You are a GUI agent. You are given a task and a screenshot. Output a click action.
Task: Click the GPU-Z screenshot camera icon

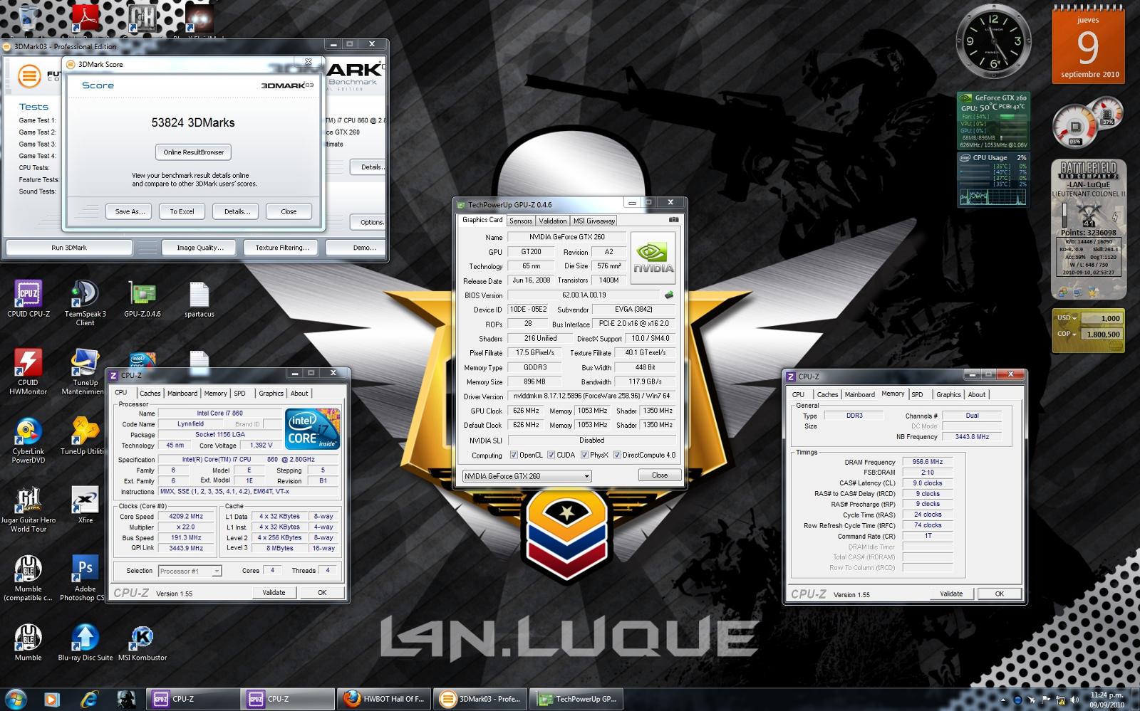click(x=673, y=220)
